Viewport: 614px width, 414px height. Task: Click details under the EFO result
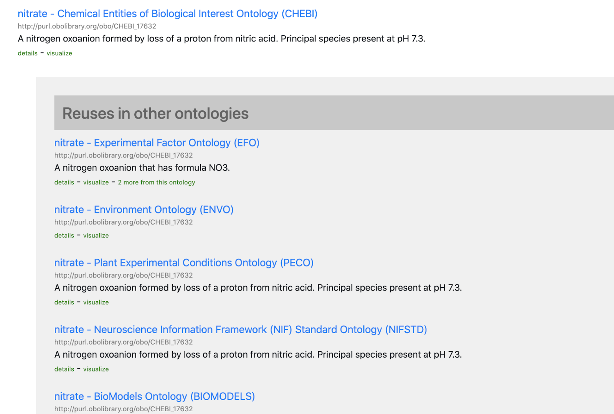pyautogui.click(x=64, y=182)
